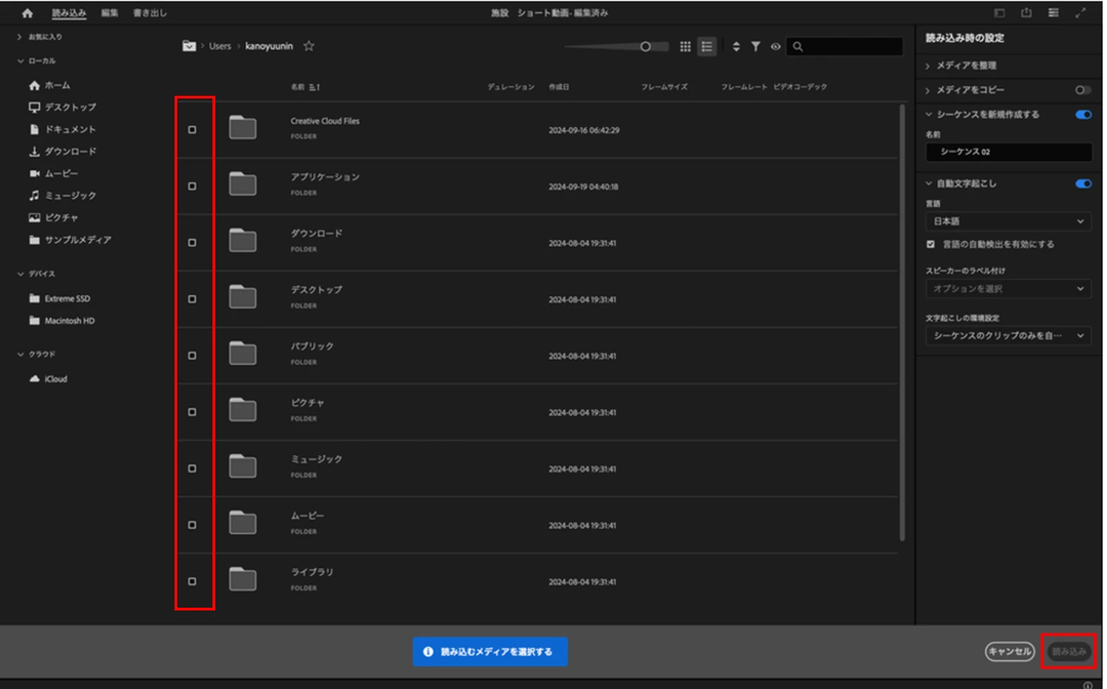
Task: Check the アプリケーション folder checkbox
Action: 192,187
